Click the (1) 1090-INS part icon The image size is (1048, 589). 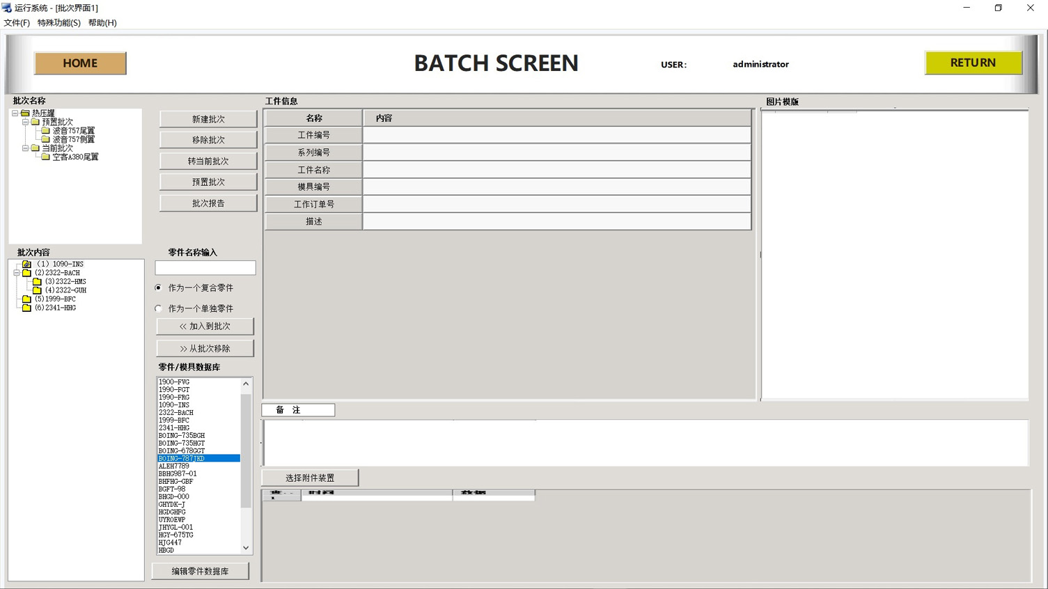[26, 265]
